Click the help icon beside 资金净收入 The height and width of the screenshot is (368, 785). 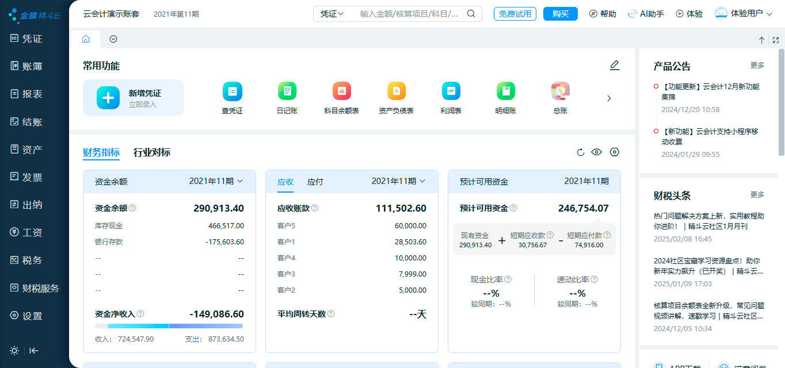(140, 314)
